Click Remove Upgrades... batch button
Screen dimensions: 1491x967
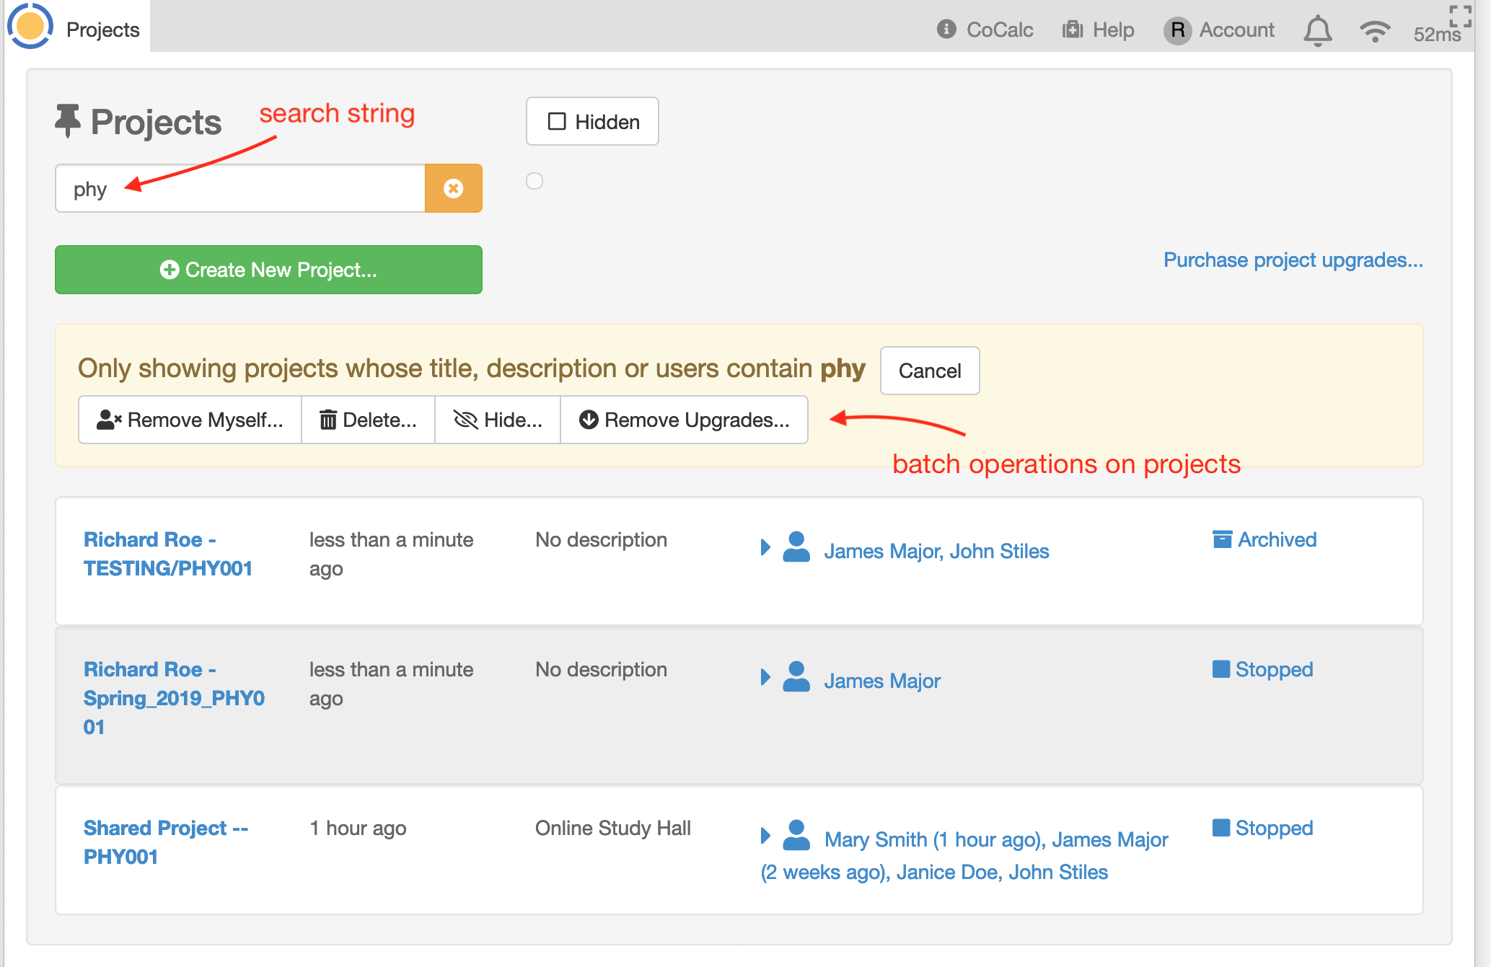[684, 420]
